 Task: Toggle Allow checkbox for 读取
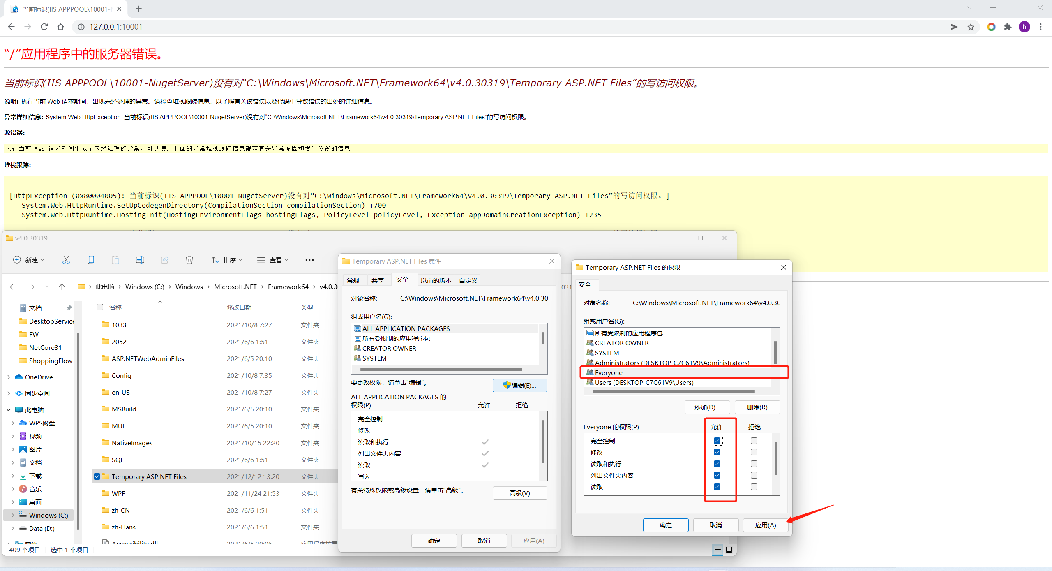717,487
